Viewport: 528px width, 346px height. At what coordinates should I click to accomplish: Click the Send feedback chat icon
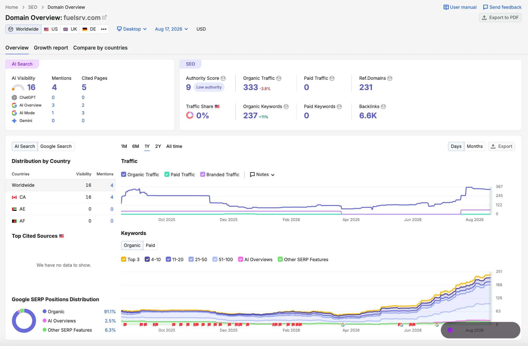point(485,7)
